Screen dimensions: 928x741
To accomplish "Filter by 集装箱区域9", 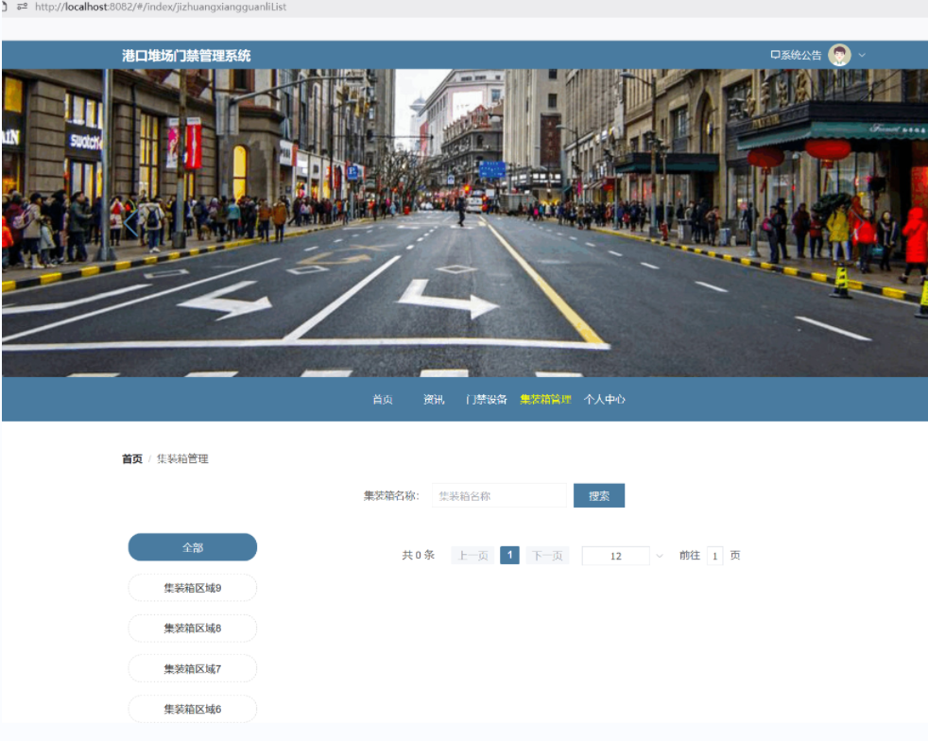I will [x=193, y=588].
